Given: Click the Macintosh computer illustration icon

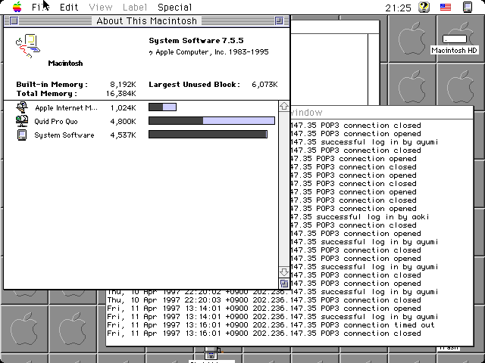Looking at the screenshot, I should pos(28,46).
